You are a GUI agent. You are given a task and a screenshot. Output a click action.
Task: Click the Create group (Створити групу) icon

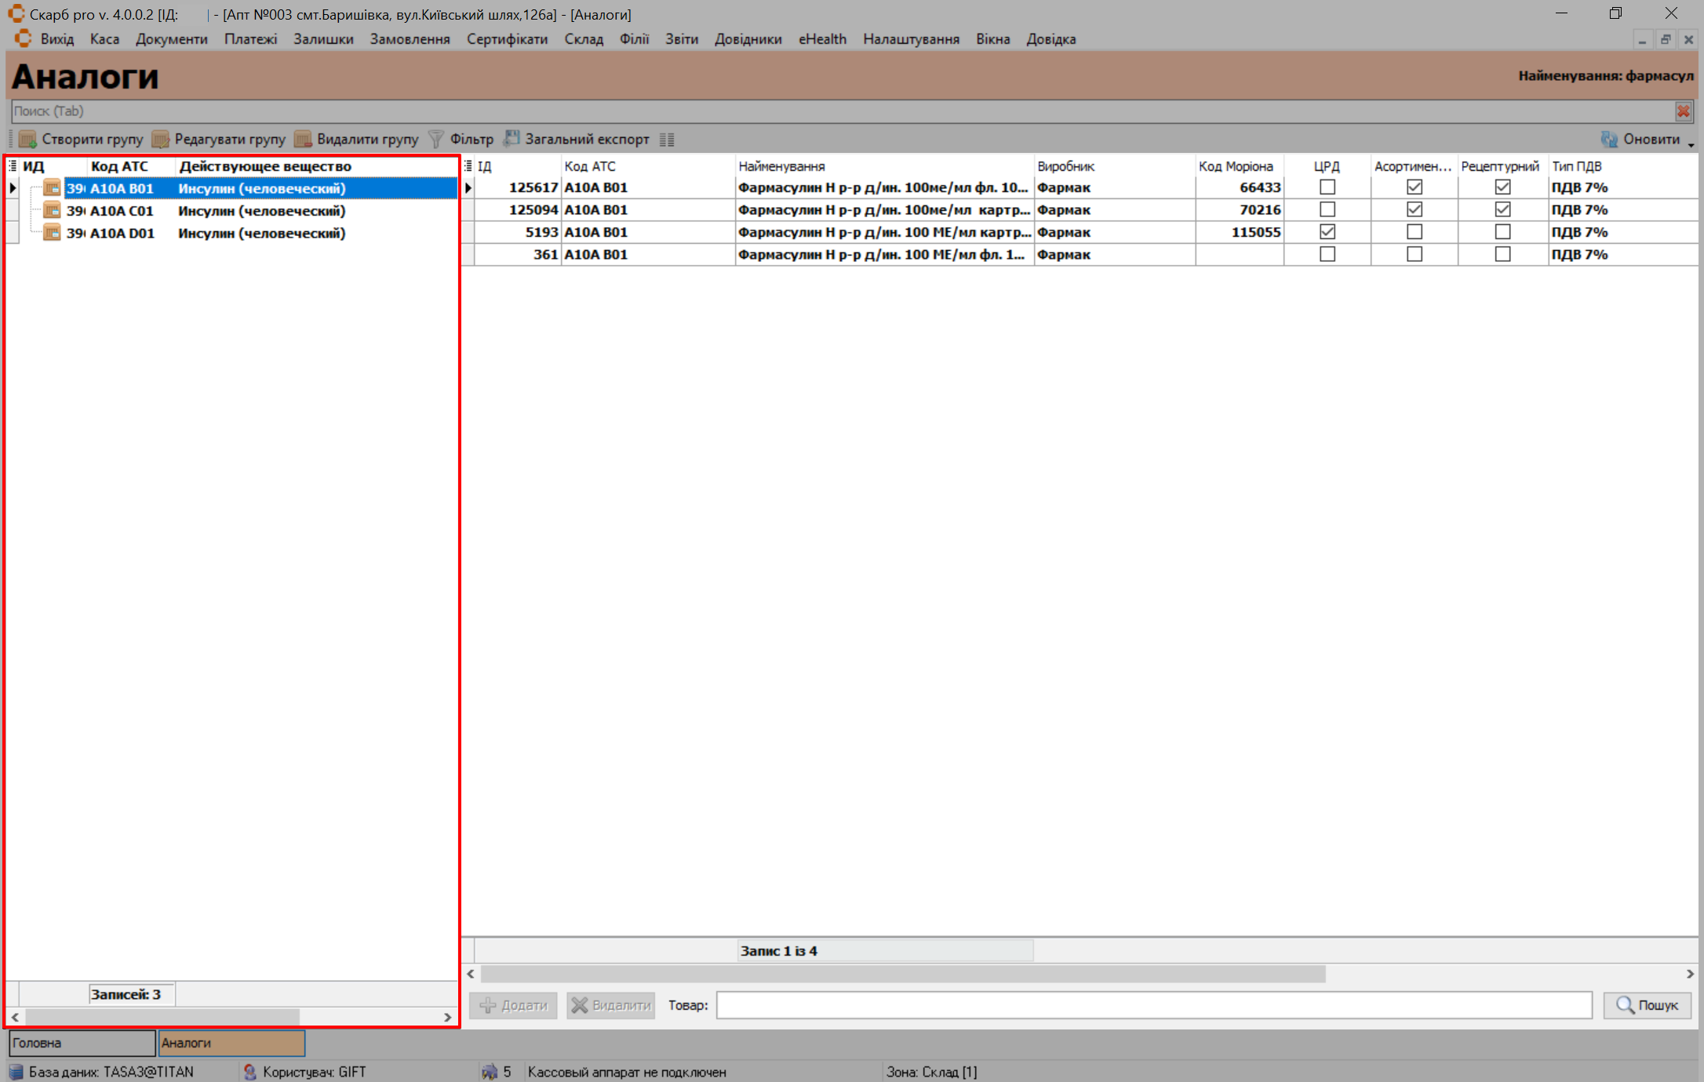[x=28, y=140]
